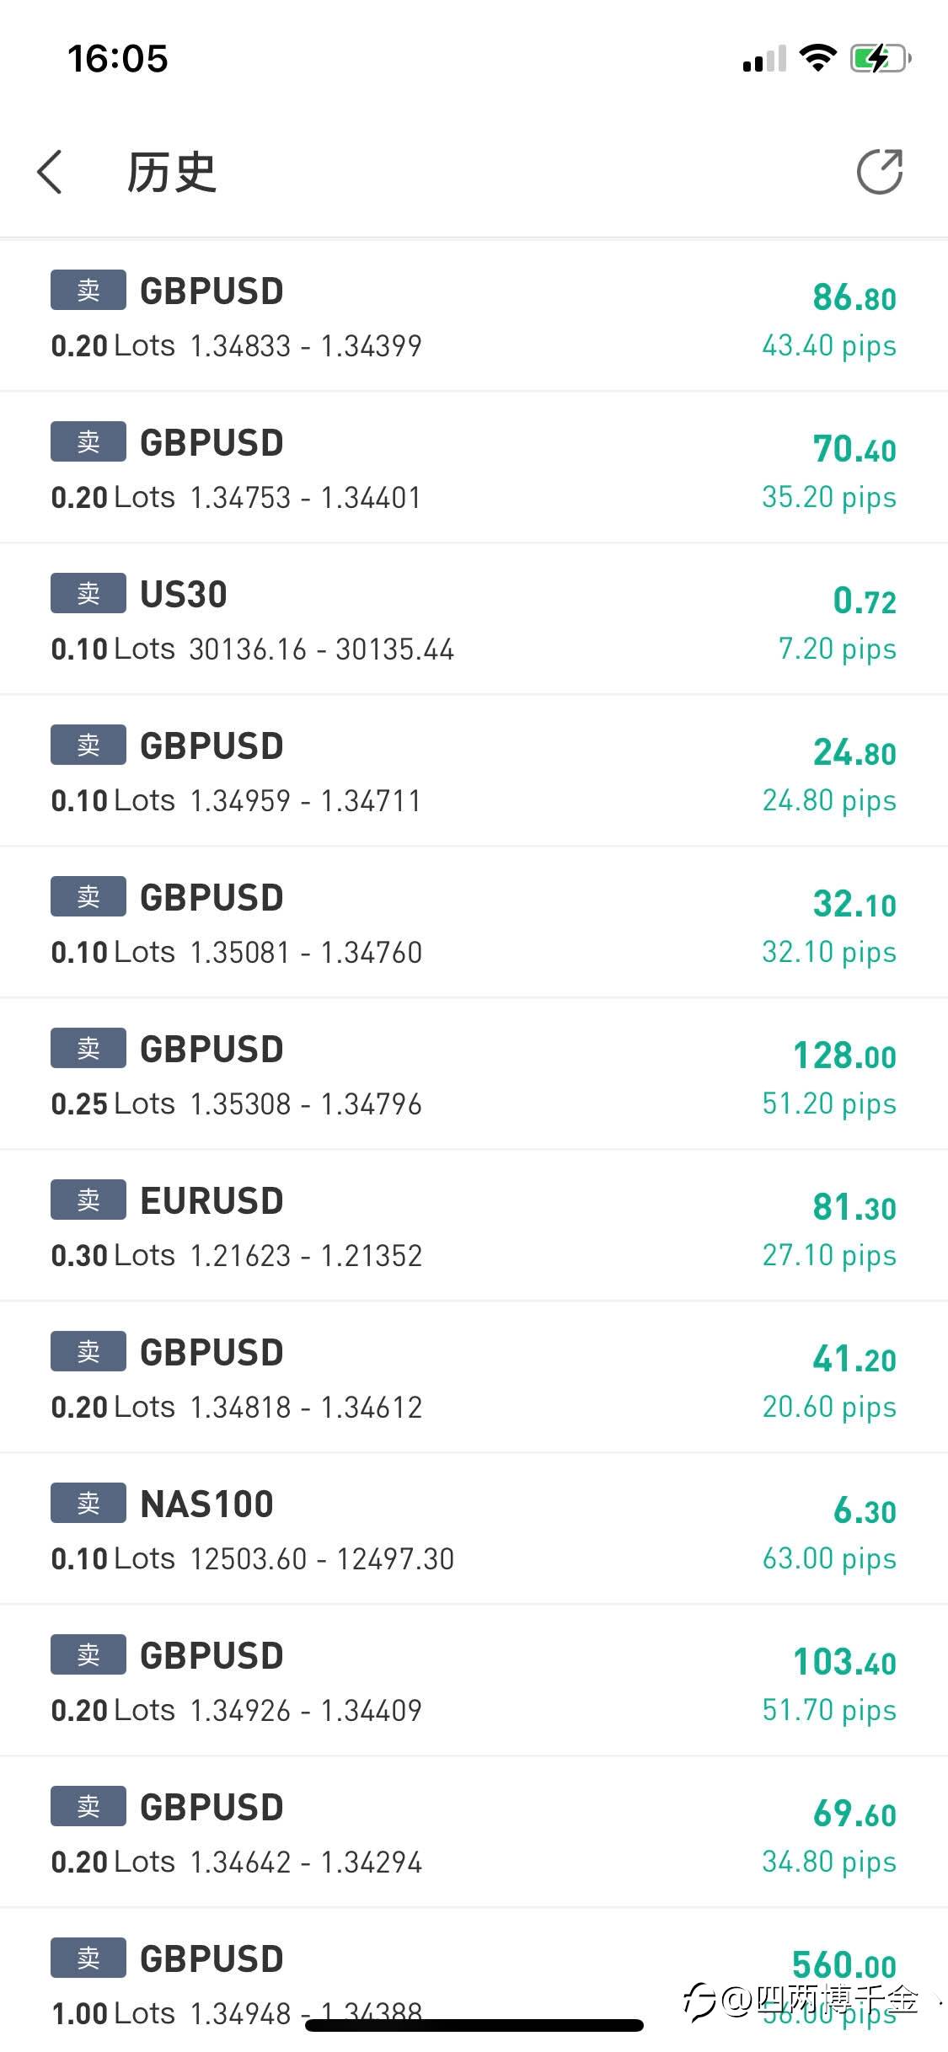Tap the share icon in header
Image resolution: width=948 pixels, height=2052 pixels.
tap(879, 172)
